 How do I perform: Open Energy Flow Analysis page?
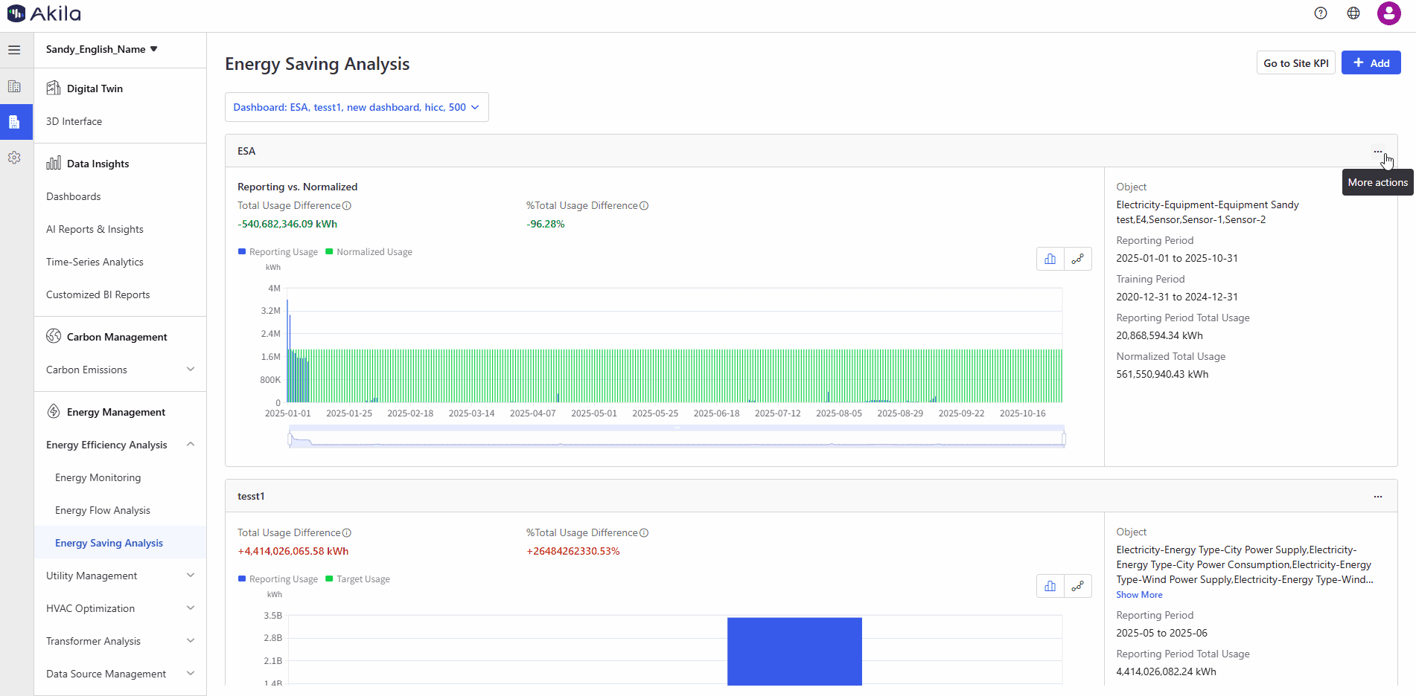(103, 510)
